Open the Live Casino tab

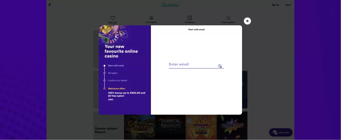(x=151, y=19)
